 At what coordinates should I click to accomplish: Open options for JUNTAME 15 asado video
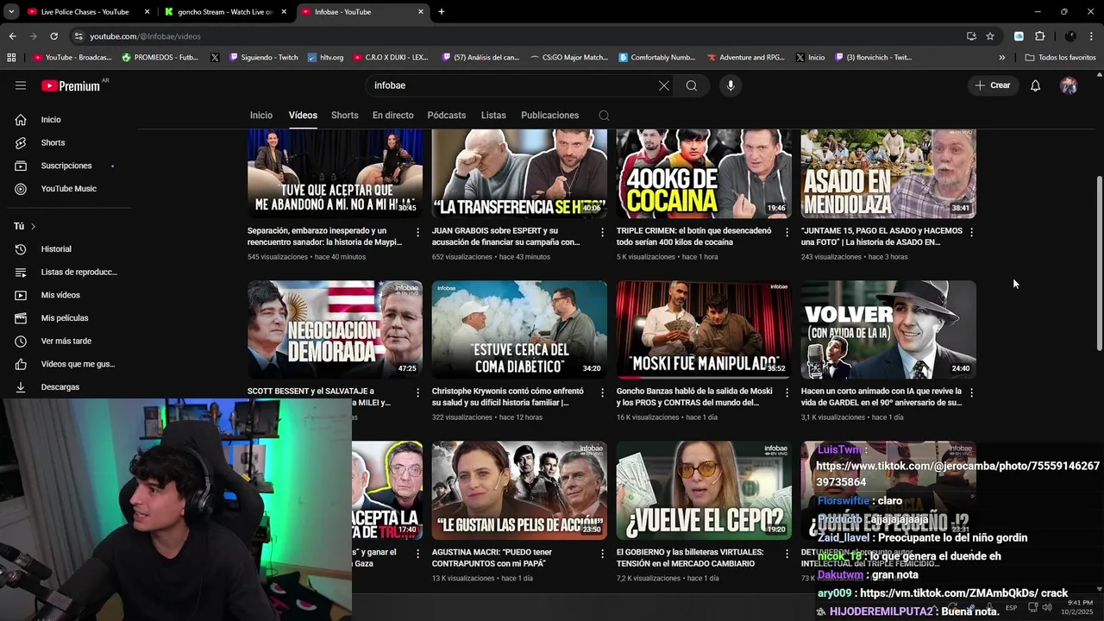[971, 232]
